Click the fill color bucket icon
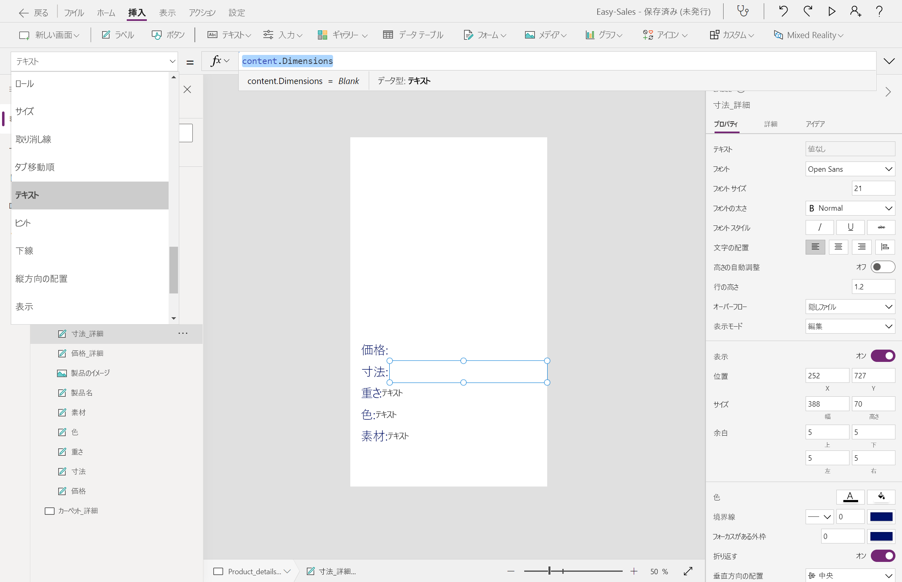This screenshot has width=902, height=582. click(x=881, y=497)
